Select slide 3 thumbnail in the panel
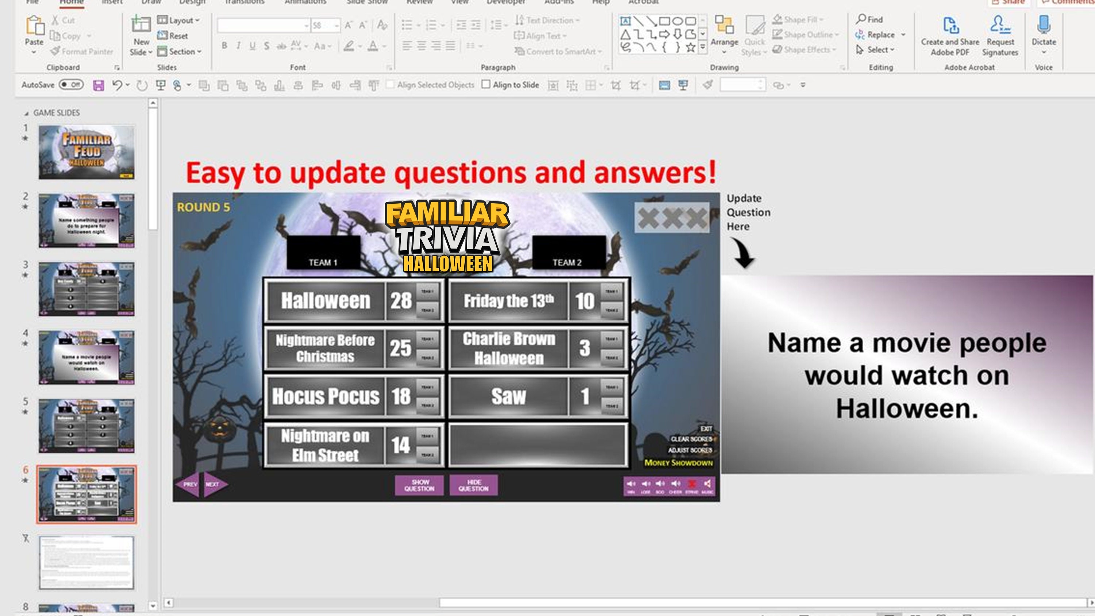Screen dimensions: 1095x616 [x=86, y=289]
